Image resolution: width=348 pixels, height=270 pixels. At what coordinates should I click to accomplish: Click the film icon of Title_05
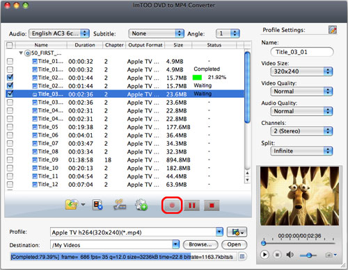[35, 127]
